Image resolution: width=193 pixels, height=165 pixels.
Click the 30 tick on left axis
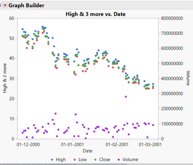point(12,79)
